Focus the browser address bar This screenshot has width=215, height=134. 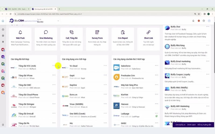[104, 14]
